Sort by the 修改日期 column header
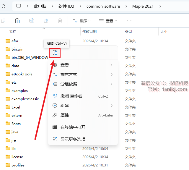This screenshot has width=189, height=170. point(89,31)
